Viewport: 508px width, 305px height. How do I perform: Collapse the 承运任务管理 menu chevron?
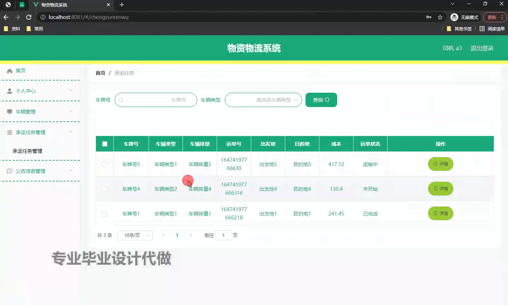click(71, 132)
